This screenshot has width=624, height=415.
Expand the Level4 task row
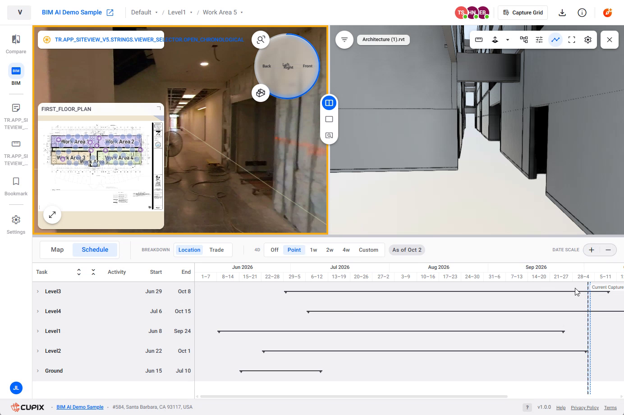[x=38, y=311]
